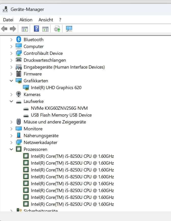Open the Datei menu

pos(8,20)
